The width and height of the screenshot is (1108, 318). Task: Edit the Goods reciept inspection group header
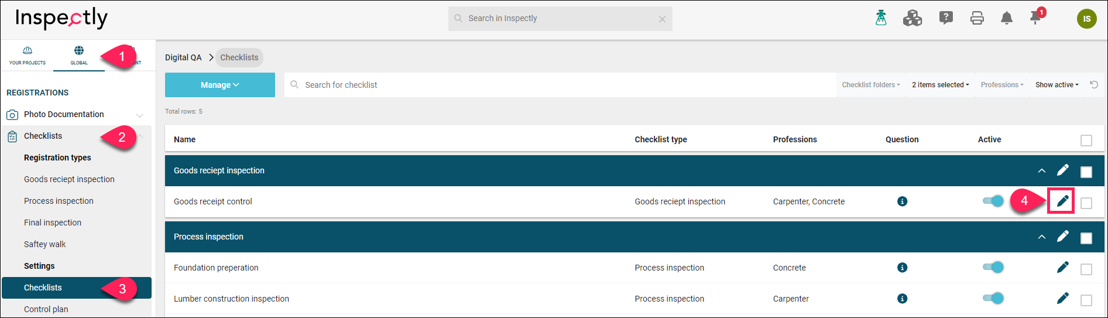1062,170
